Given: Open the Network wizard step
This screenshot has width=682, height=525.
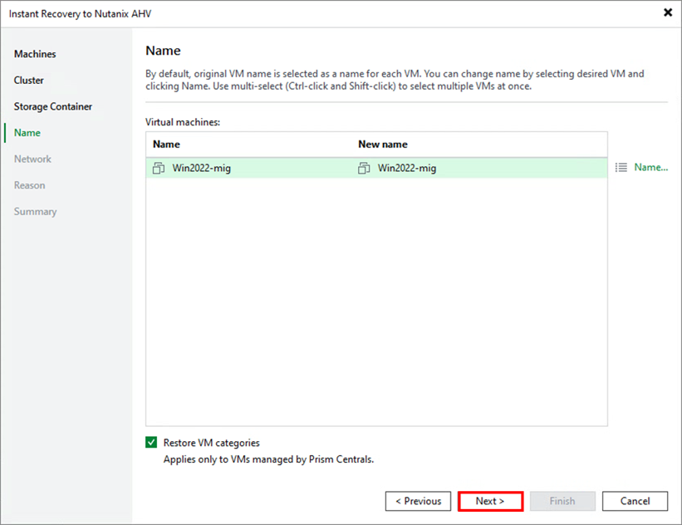Looking at the screenshot, I should click(32, 159).
